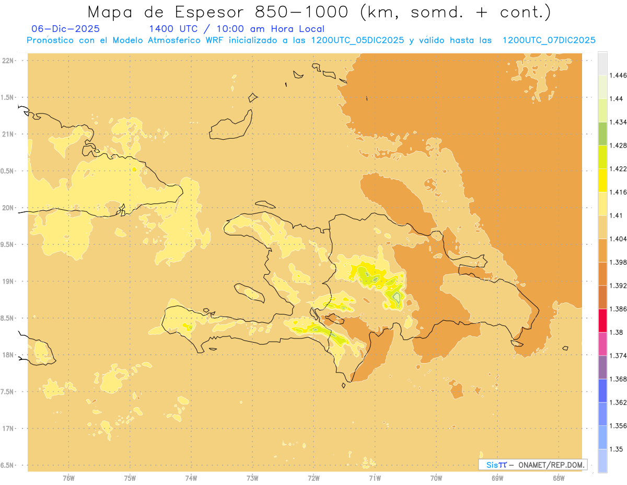This screenshot has width=627, height=485.
Task: Pick the tan 1.404–1.41 legend swatch
Action: (602, 227)
